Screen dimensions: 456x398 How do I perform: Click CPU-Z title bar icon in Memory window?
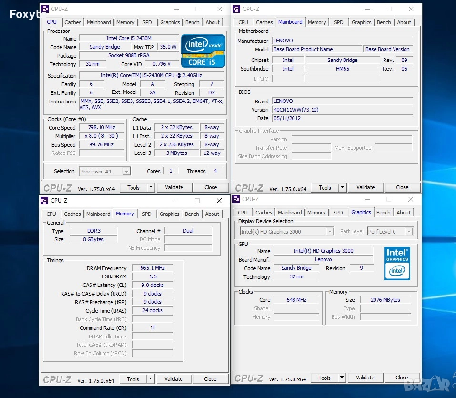click(44, 201)
